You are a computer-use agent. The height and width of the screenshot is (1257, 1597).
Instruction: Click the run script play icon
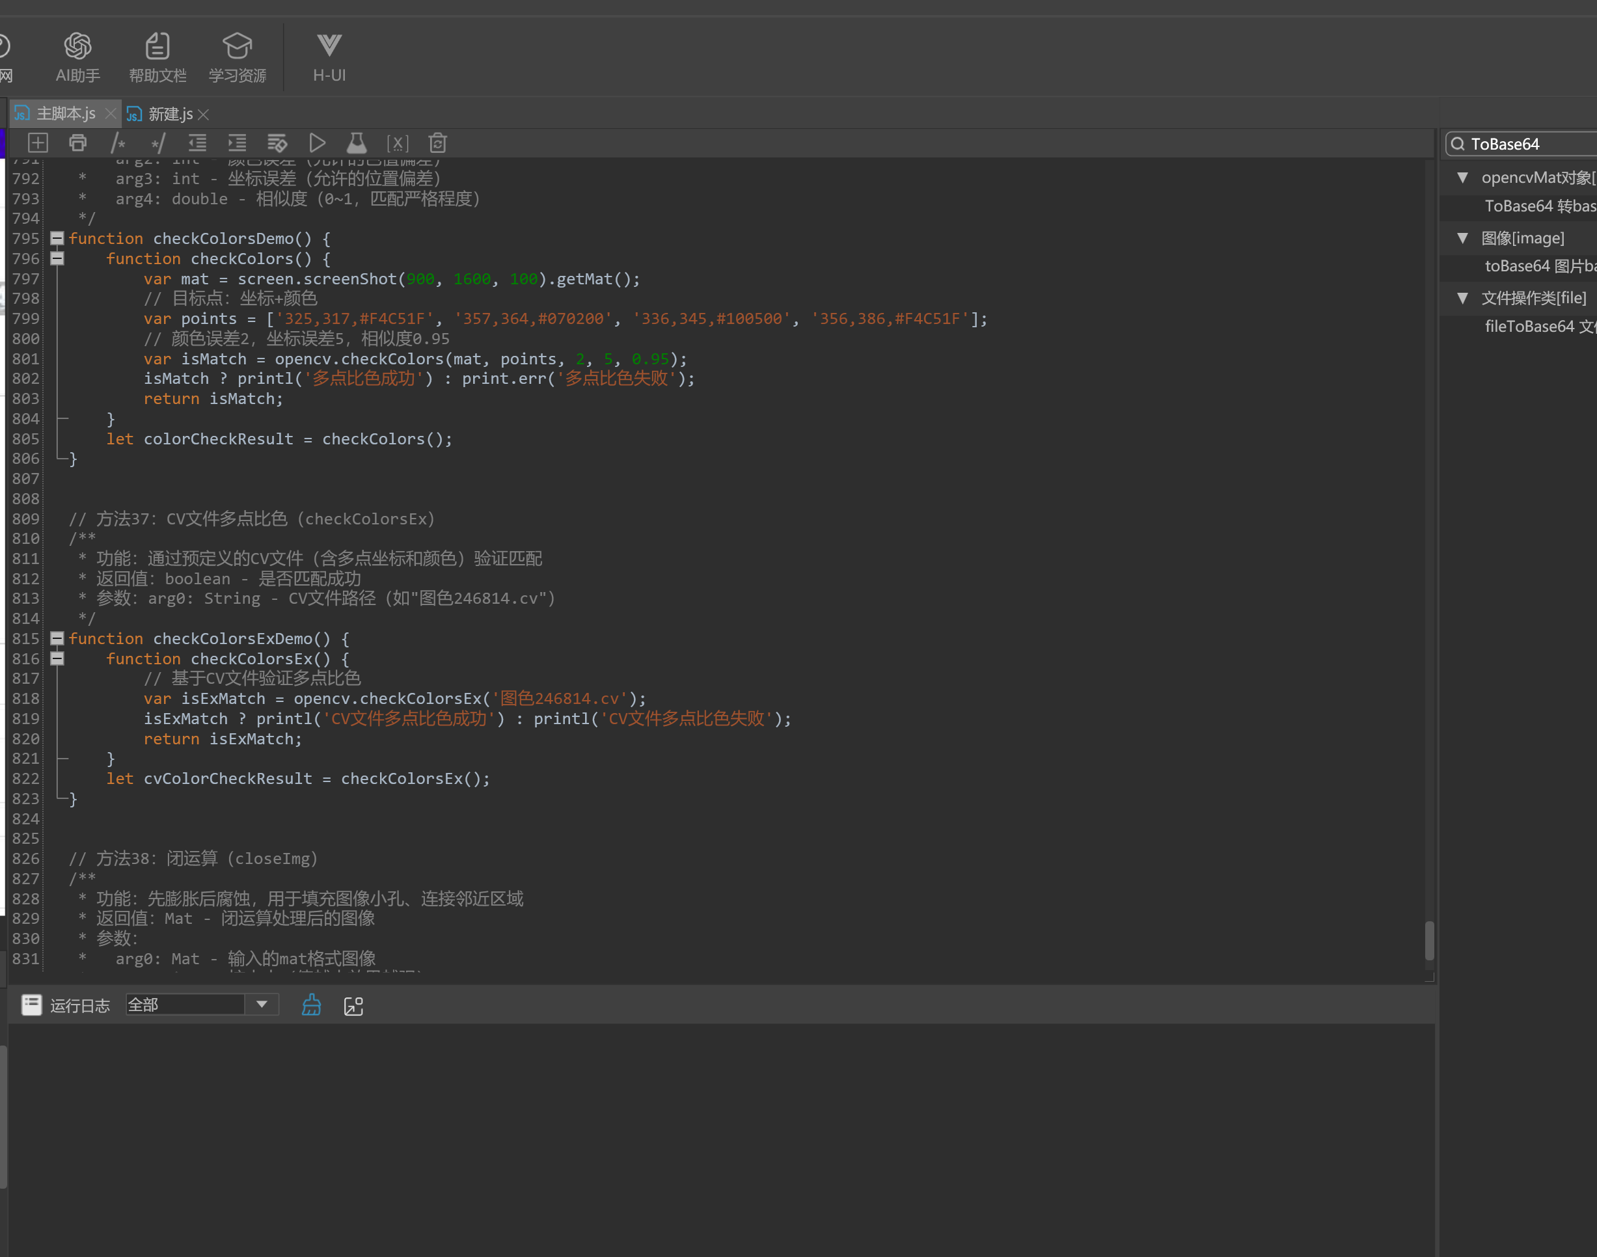point(317,142)
